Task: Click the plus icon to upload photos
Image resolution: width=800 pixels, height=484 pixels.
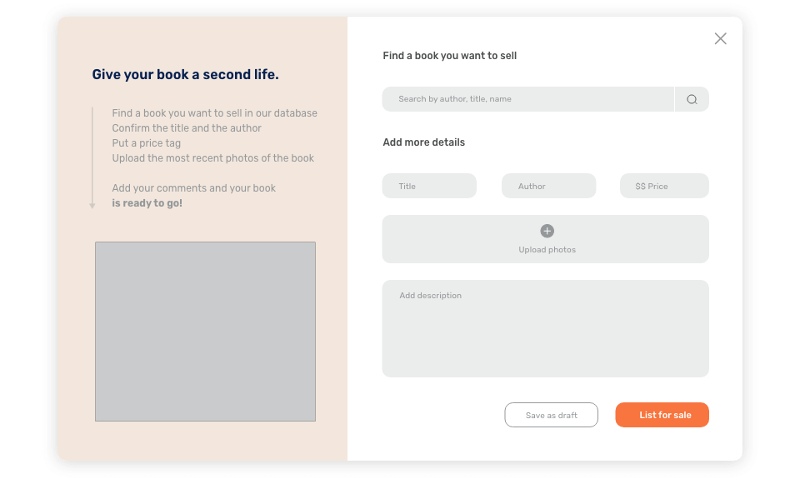Action: click(547, 231)
